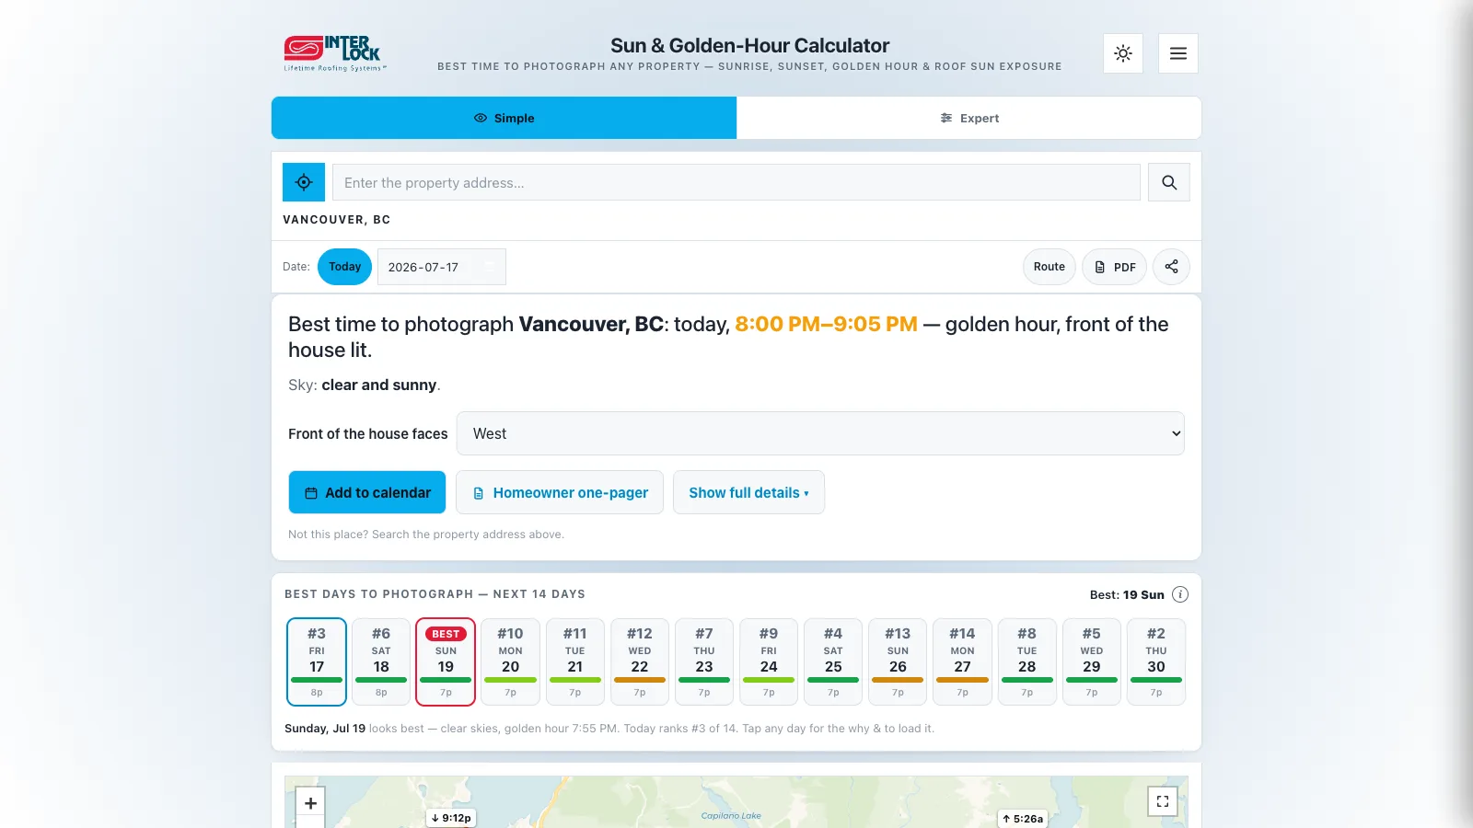
Task: Use my current location crosshair button
Action: pos(304,182)
